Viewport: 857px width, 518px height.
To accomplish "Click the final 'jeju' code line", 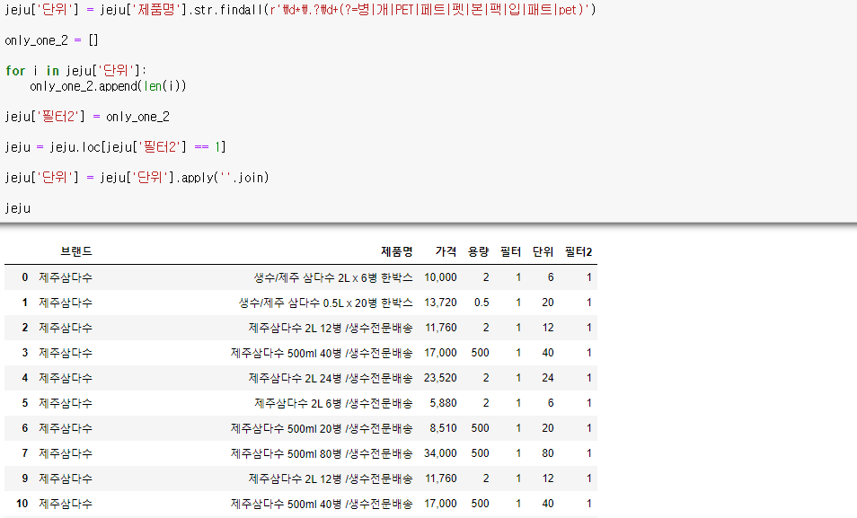I will [17, 208].
